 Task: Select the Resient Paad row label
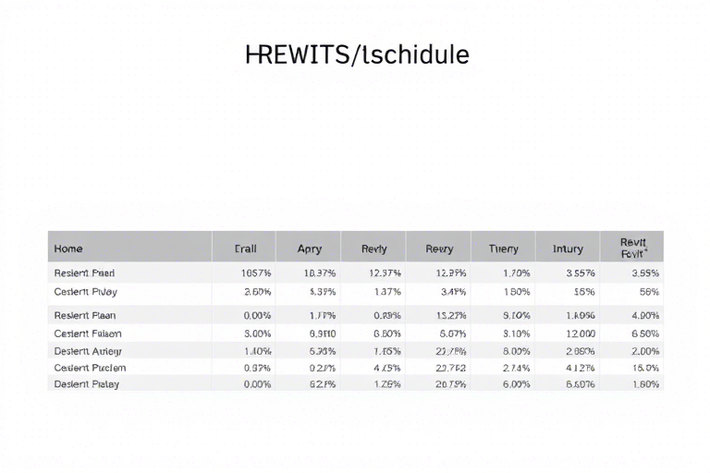click(x=84, y=273)
